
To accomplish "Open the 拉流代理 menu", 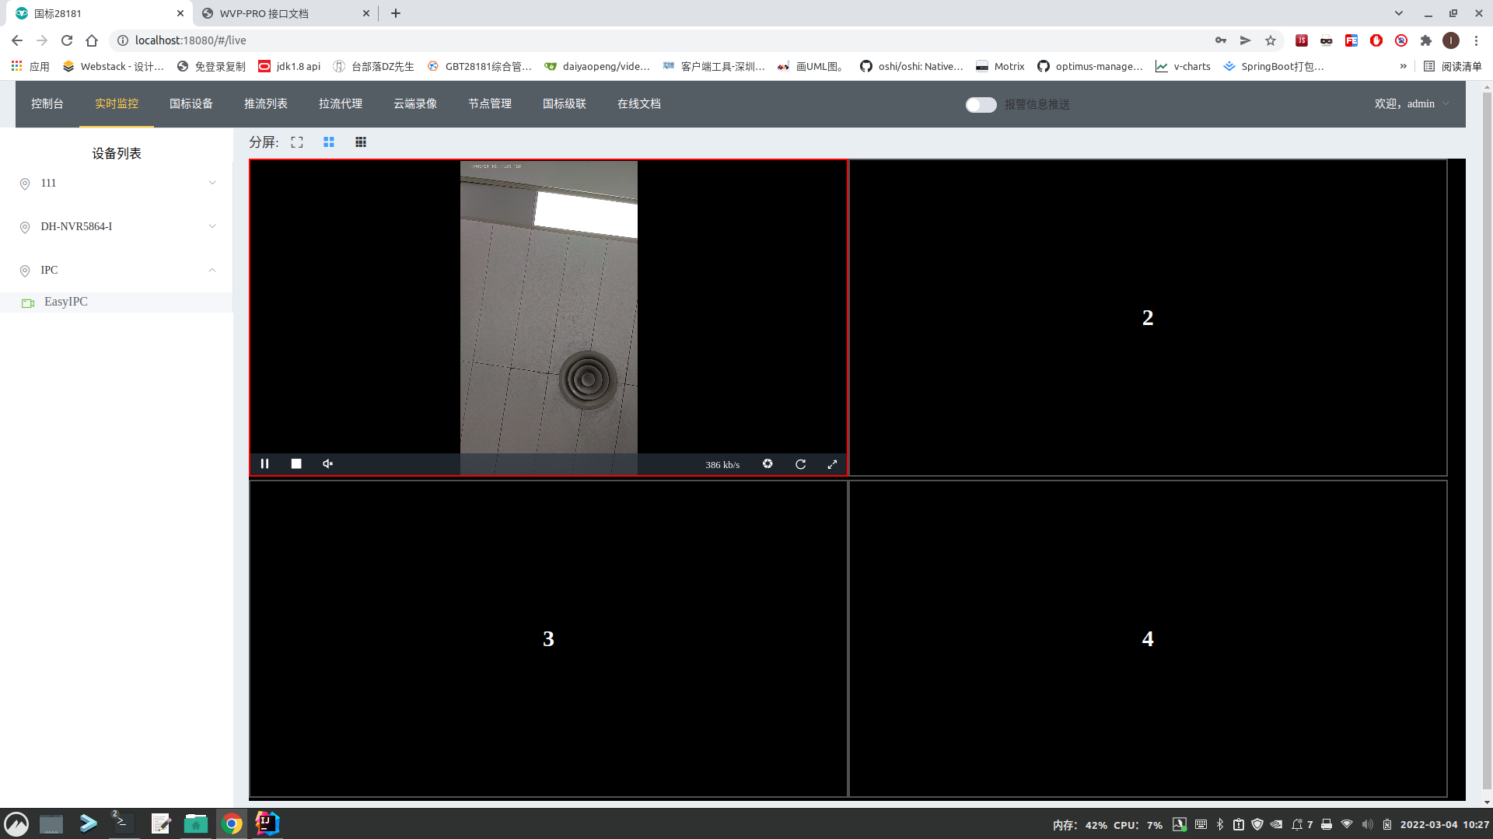I will pos(341,104).
